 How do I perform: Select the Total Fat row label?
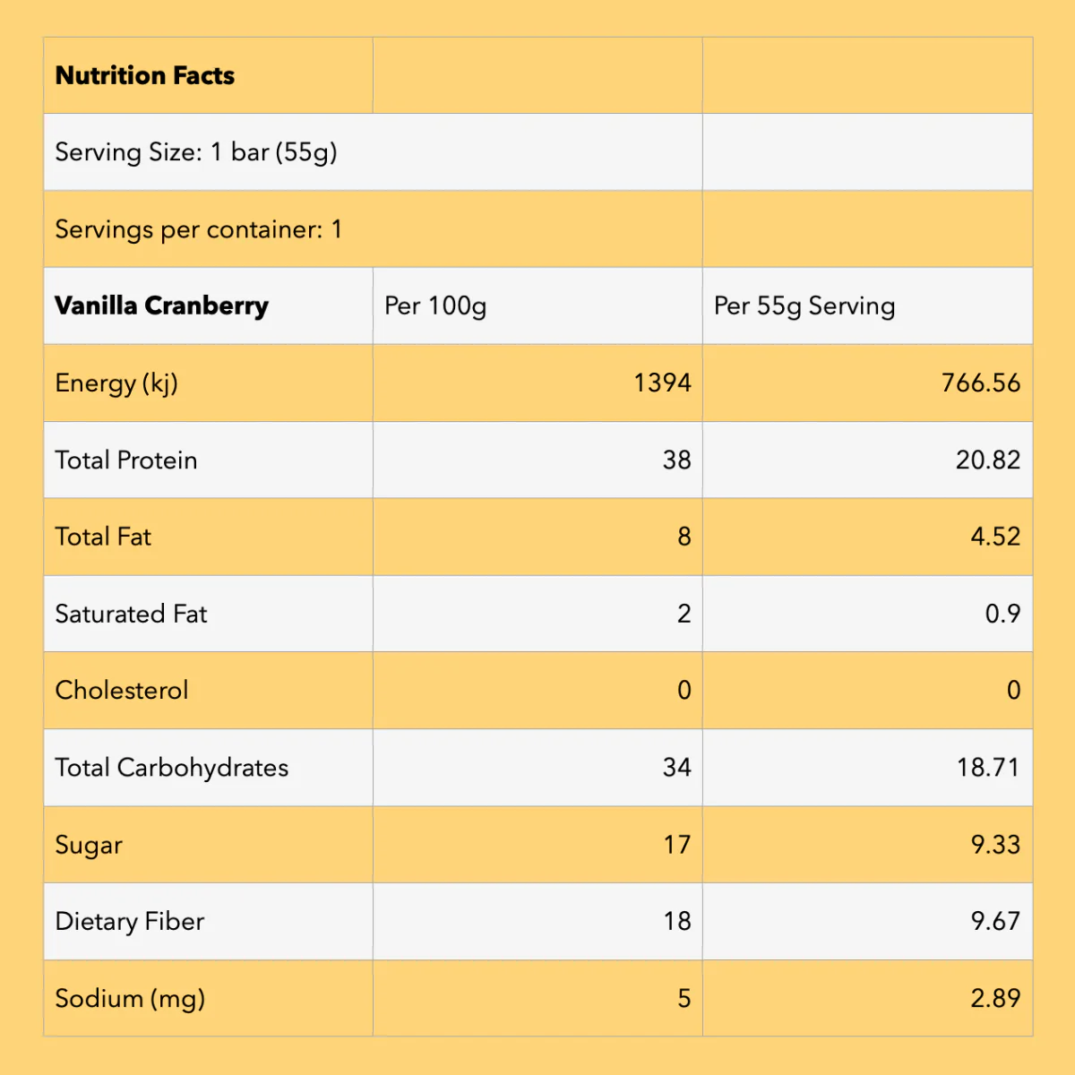pos(103,537)
